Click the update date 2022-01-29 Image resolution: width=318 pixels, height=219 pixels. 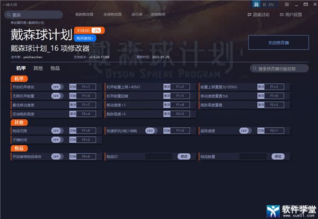pyautogui.click(x=161, y=57)
